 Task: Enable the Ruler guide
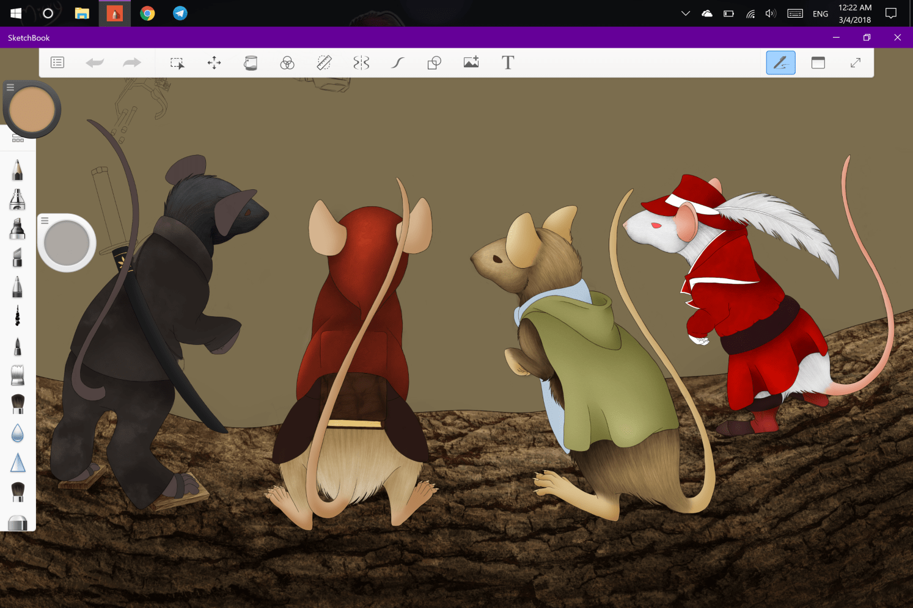[324, 63]
